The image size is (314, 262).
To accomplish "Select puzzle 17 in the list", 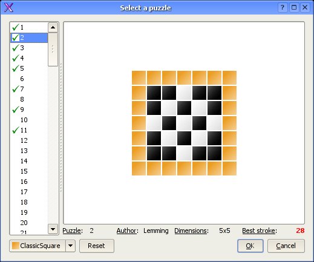I will click(x=29, y=192).
